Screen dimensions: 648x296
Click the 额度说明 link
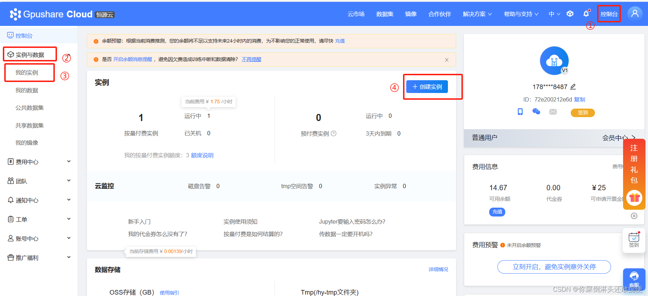(x=202, y=155)
